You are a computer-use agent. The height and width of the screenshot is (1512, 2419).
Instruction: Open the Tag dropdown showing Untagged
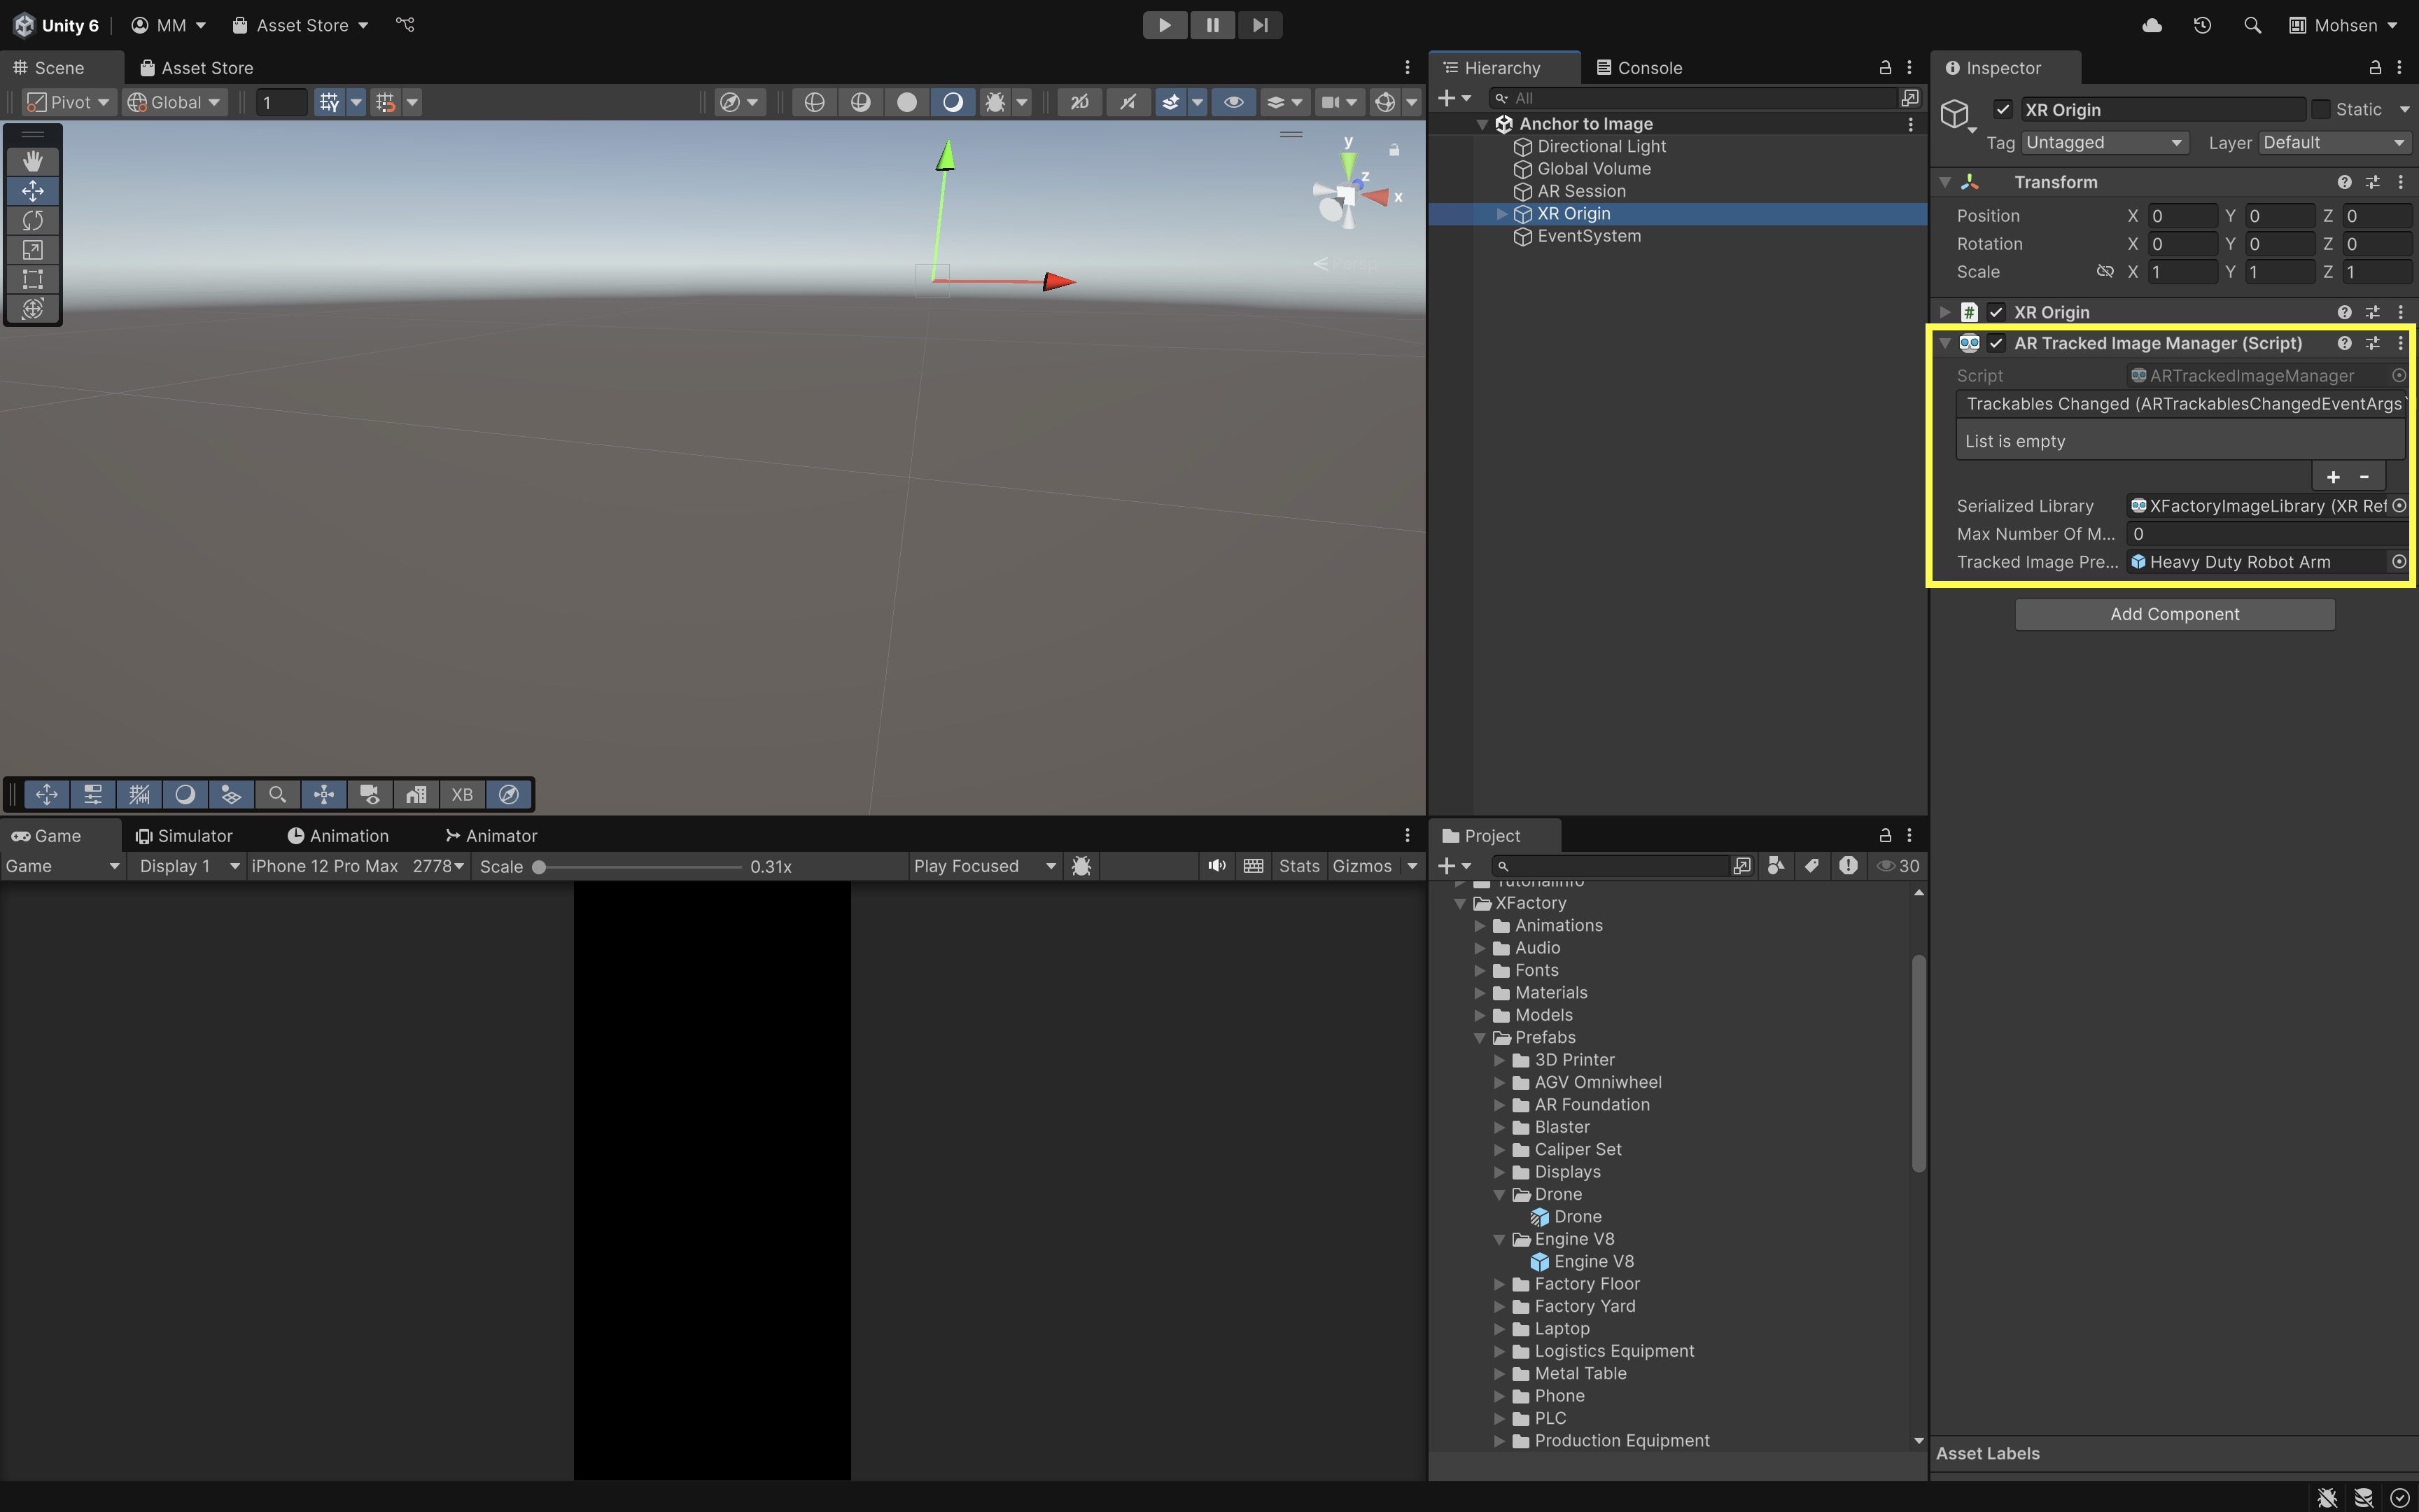click(2103, 143)
